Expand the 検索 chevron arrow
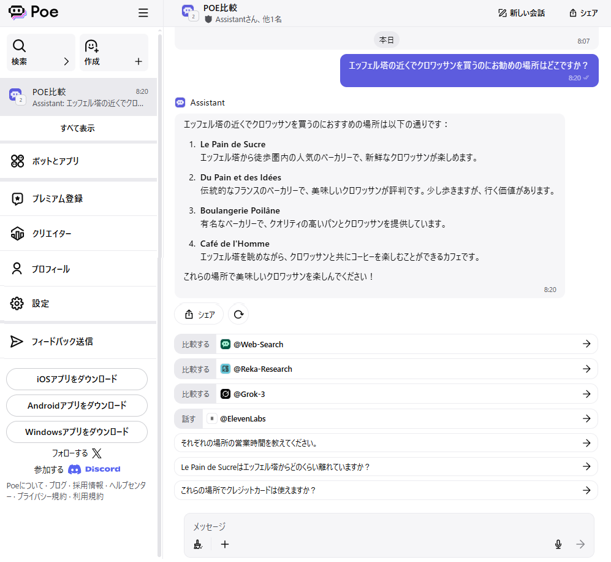Image resolution: width=611 pixels, height=562 pixels. 66,61
